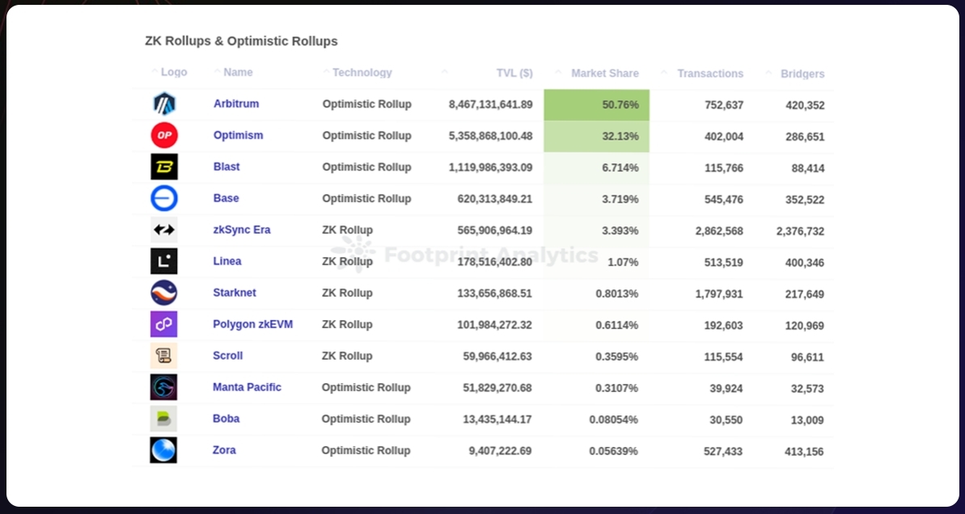Viewport: 965px width, 514px height.
Task: Open the Zora name link
Action: (x=224, y=450)
